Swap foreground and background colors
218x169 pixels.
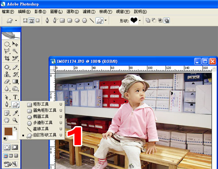[x=15, y=128]
